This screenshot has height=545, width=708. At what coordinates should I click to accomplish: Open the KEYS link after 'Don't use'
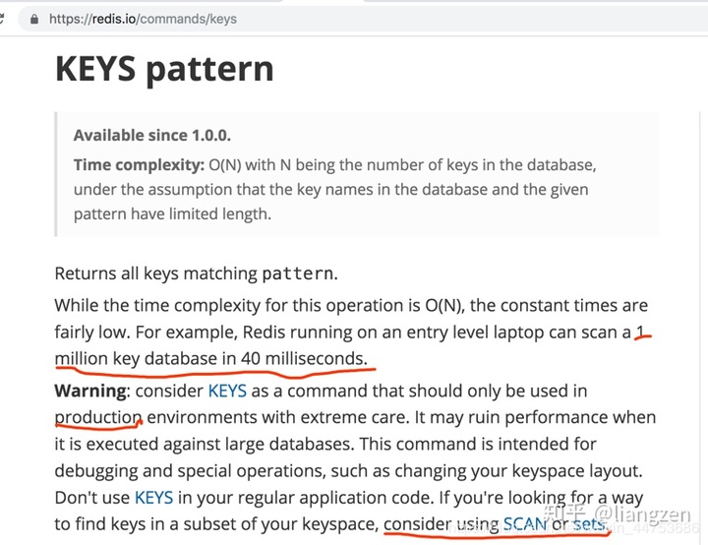coord(153,497)
